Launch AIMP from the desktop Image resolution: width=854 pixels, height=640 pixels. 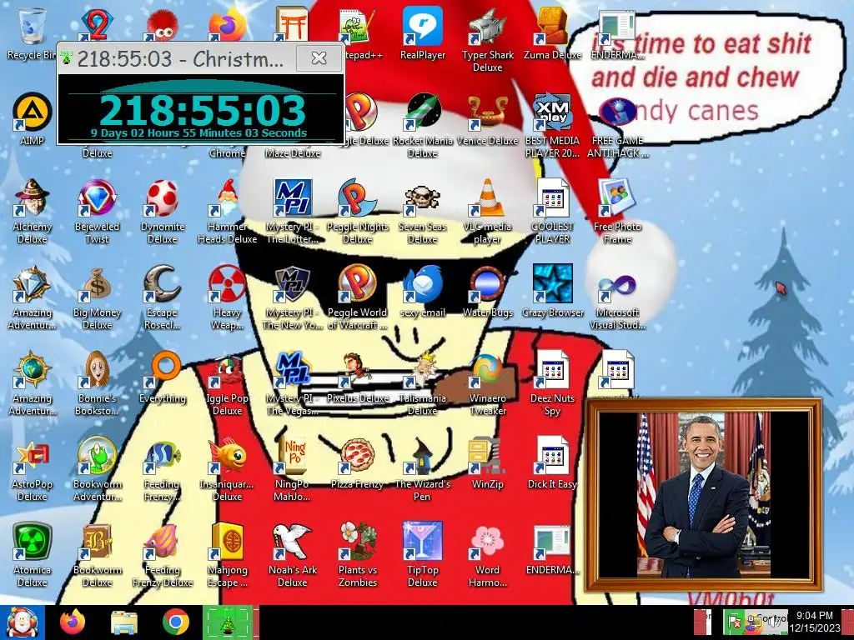coord(32,120)
